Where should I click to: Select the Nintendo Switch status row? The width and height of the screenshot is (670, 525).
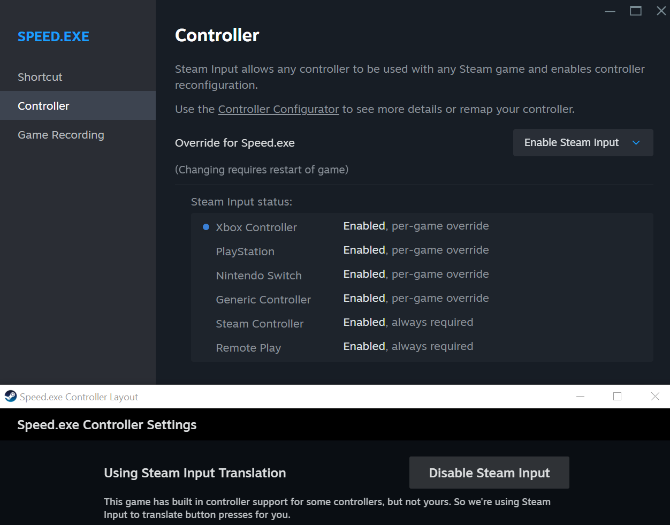tap(422, 275)
